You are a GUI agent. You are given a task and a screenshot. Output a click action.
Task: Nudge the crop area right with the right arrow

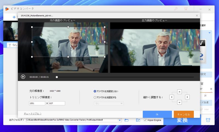tap(187, 97)
